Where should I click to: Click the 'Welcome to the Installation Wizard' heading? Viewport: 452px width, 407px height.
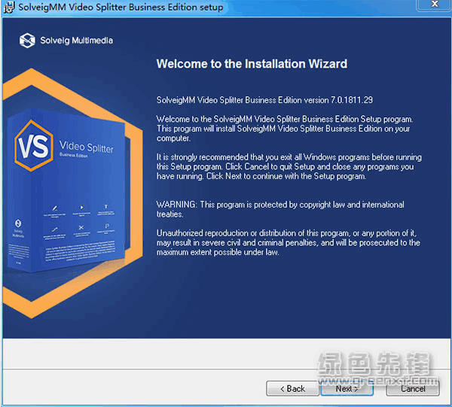[252, 64]
